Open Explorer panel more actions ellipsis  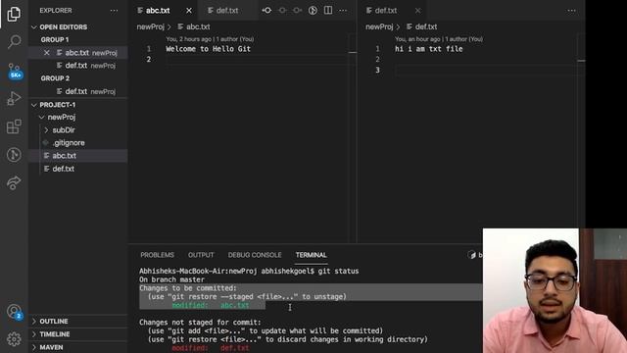pyautogui.click(x=114, y=11)
